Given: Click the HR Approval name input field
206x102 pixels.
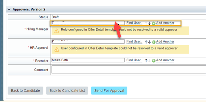Looking at the screenshot, I should pos(88,42).
